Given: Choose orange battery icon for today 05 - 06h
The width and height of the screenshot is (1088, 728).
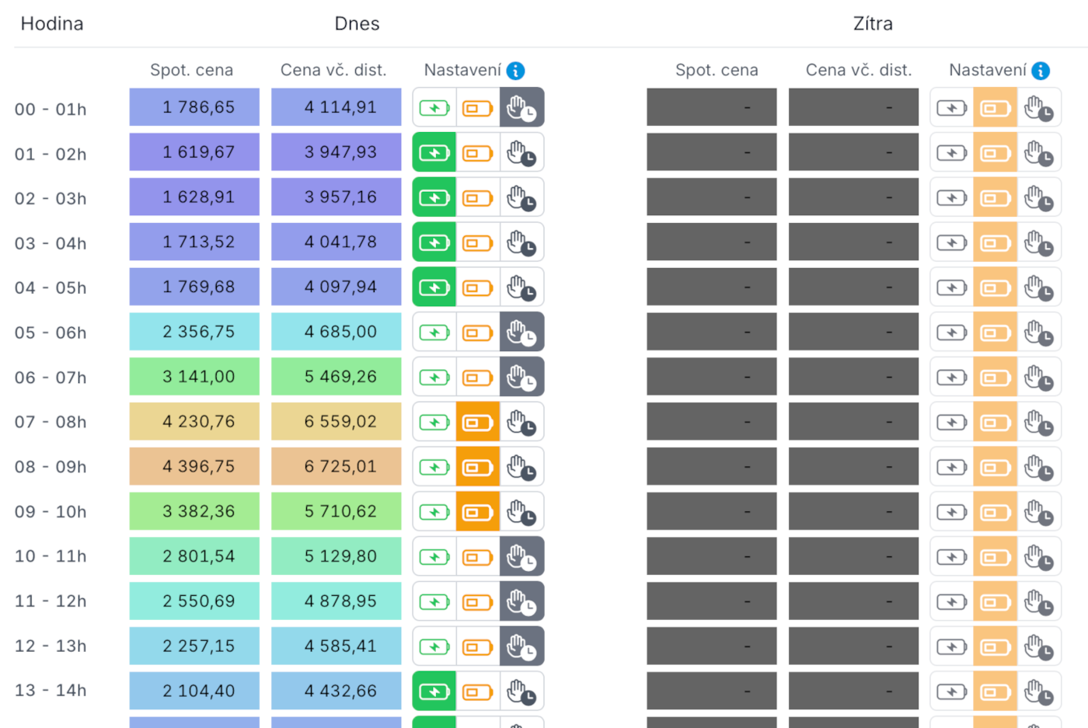Looking at the screenshot, I should pos(478,333).
